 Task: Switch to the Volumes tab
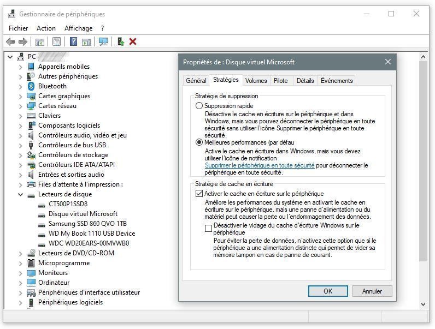[x=256, y=81]
